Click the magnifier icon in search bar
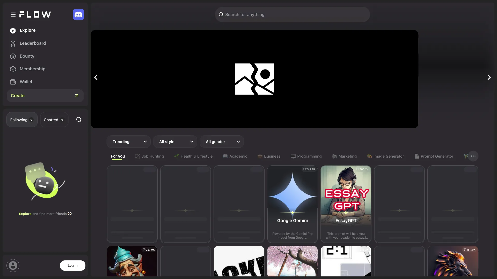497x279 pixels. tap(221, 15)
